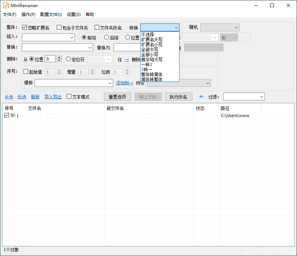Select the 位置 radio in insert row
The image size is (297, 256).
pyautogui.click(x=128, y=37)
